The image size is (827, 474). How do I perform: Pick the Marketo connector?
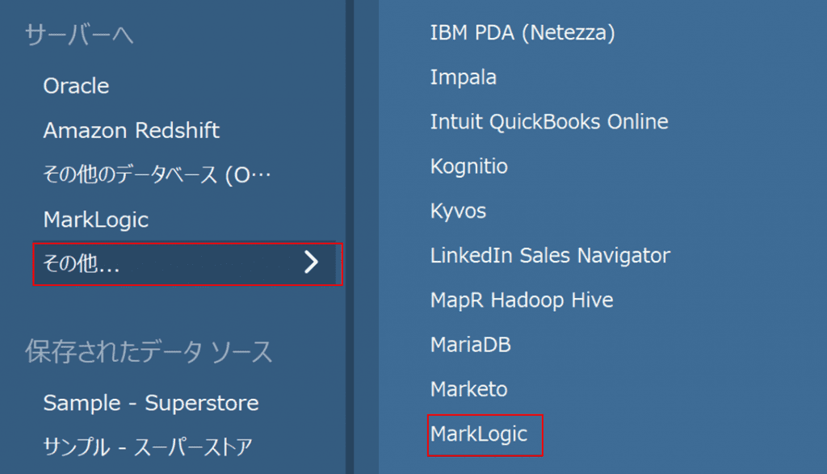(x=468, y=389)
